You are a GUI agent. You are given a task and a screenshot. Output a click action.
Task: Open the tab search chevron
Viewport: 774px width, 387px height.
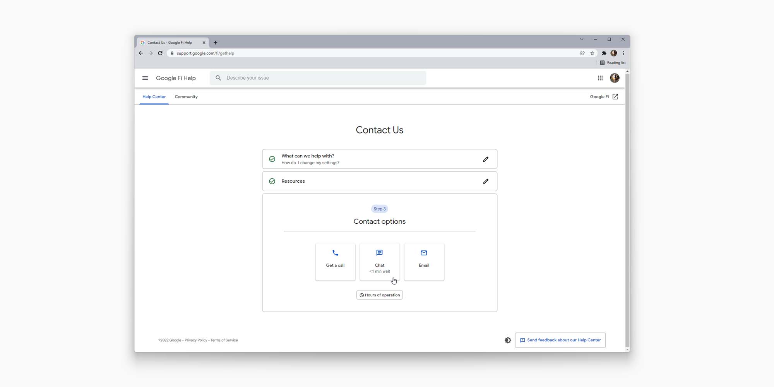[x=582, y=39]
